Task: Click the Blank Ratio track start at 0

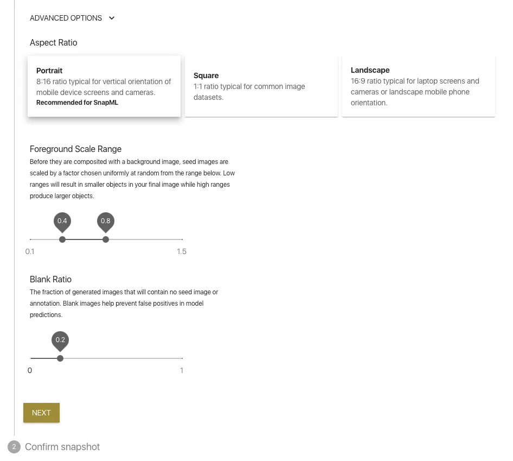Action: click(x=31, y=358)
